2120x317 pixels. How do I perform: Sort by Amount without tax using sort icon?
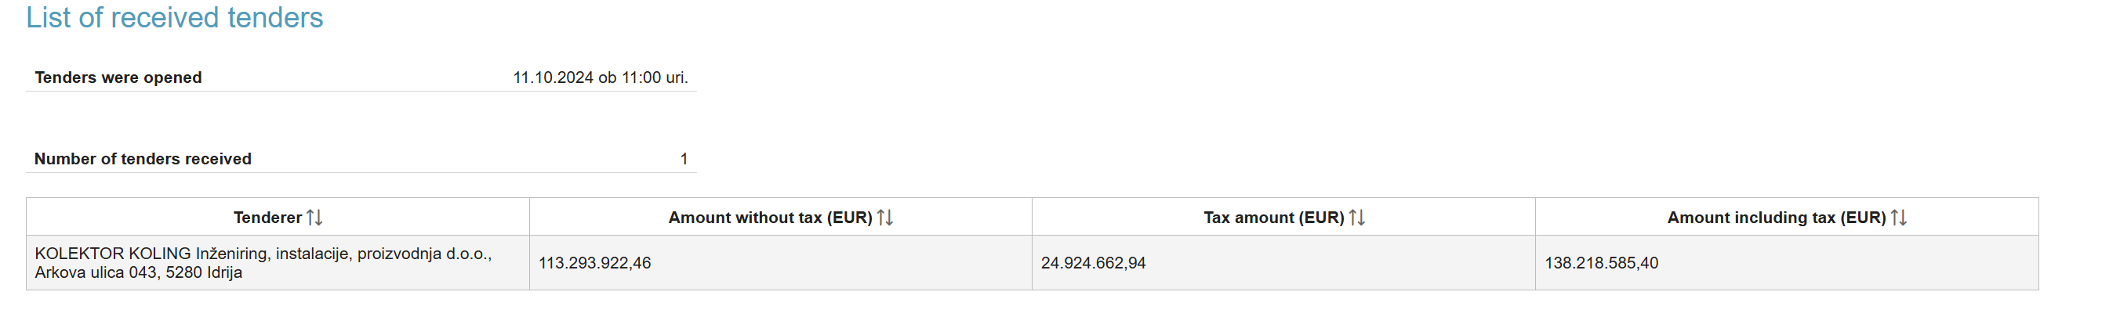[x=884, y=218]
